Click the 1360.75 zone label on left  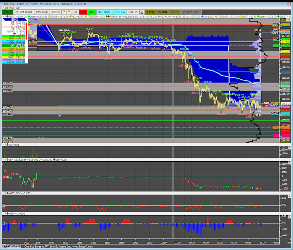(7, 107)
